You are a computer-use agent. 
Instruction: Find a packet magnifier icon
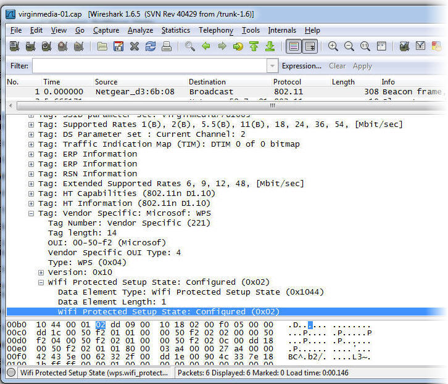click(190, 46)
